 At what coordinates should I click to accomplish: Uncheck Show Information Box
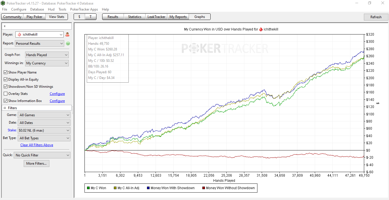(x=5, y=101)
